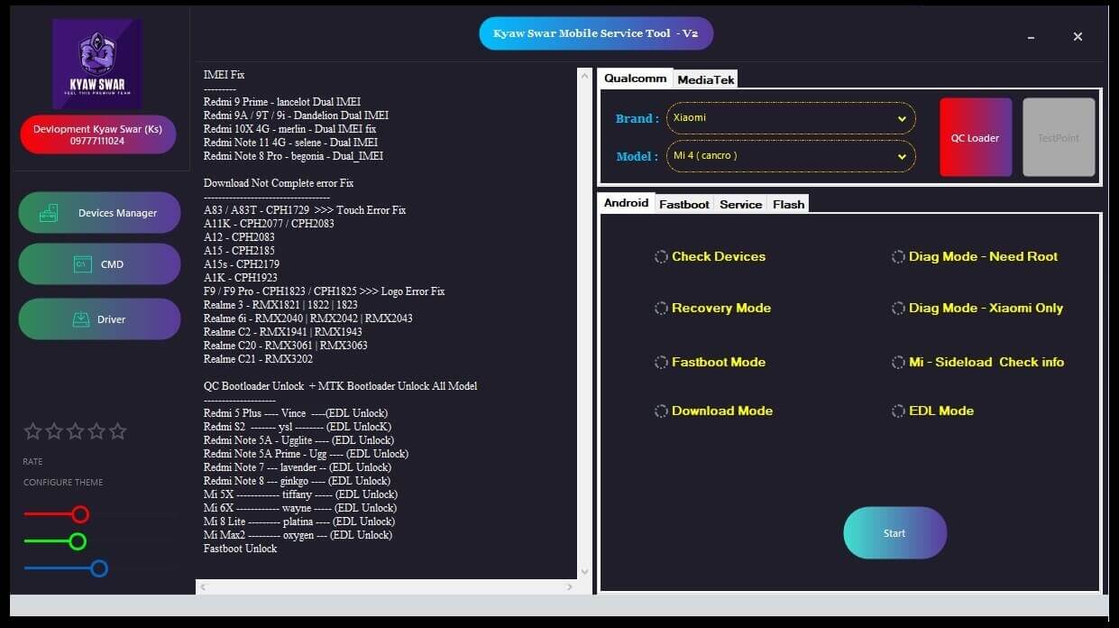Viewport: 1119px width, 628px height.
Task: Adjust the red theme slider
Action: [x=80, y=514]
